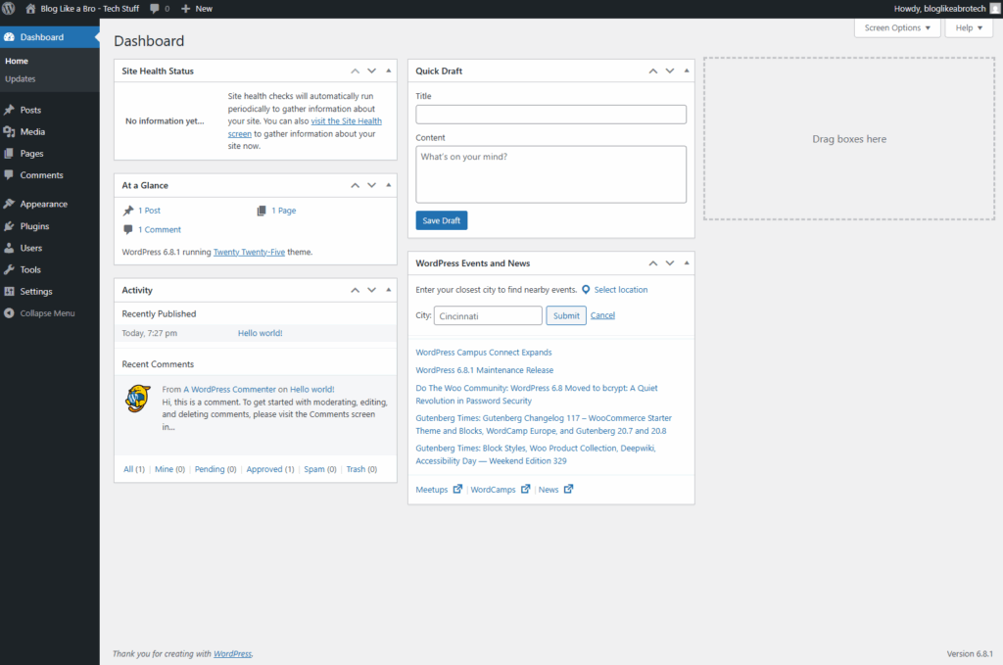Click the comments bubble icon in admin bar
Screen dimensions: 1003x665
tap(155, 8)
